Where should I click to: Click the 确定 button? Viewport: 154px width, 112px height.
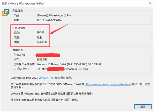143,107
